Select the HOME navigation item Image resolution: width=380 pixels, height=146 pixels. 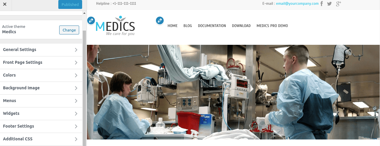[173, 26]
